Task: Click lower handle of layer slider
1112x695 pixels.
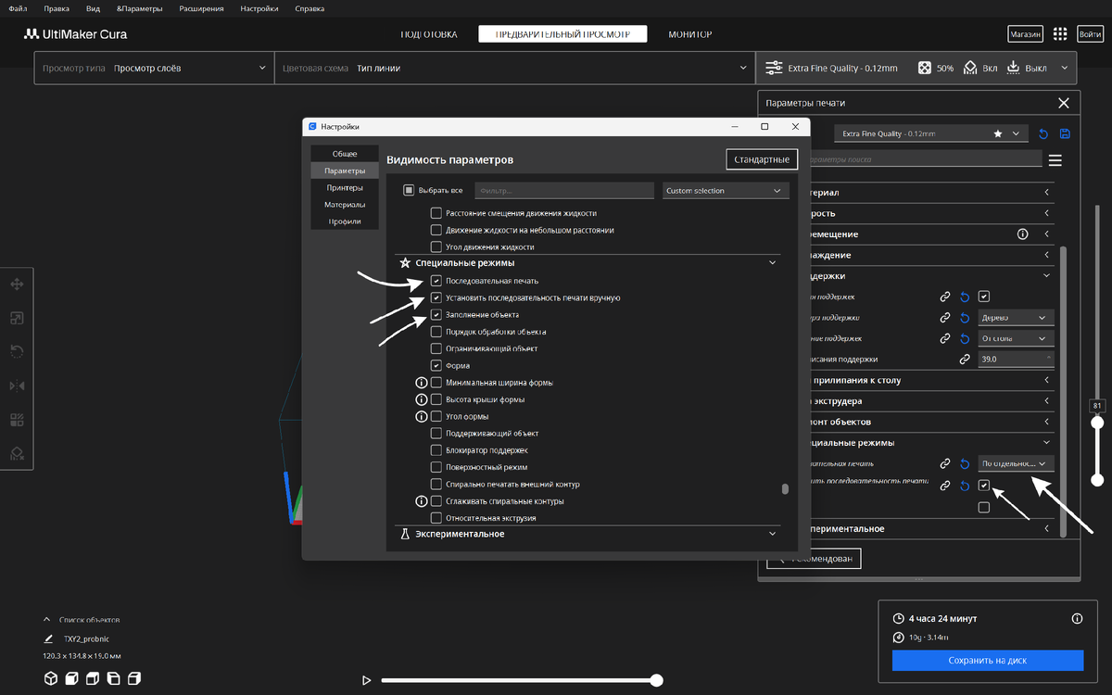Action: click(x=1098, y=480)
